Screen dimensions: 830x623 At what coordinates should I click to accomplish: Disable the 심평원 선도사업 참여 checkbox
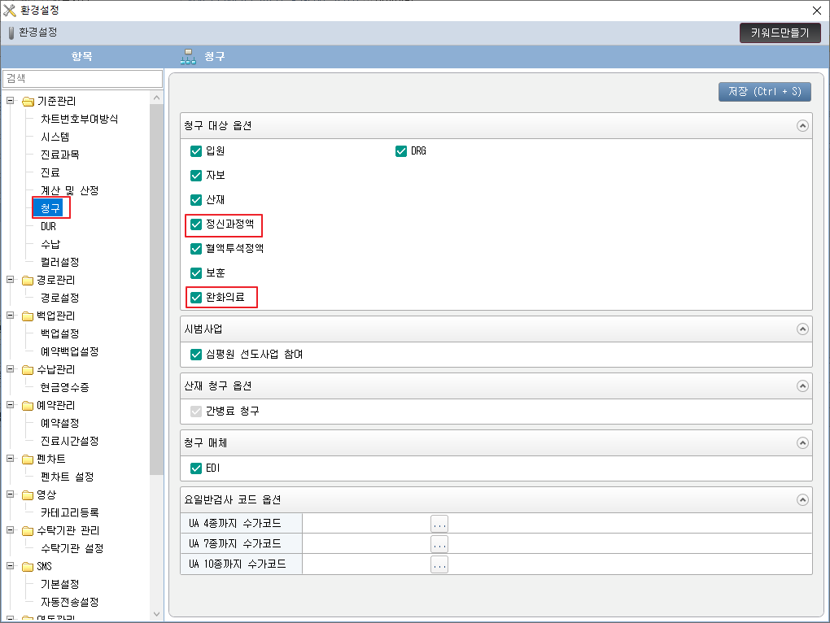pyautogui.click(x=195, y=355)
